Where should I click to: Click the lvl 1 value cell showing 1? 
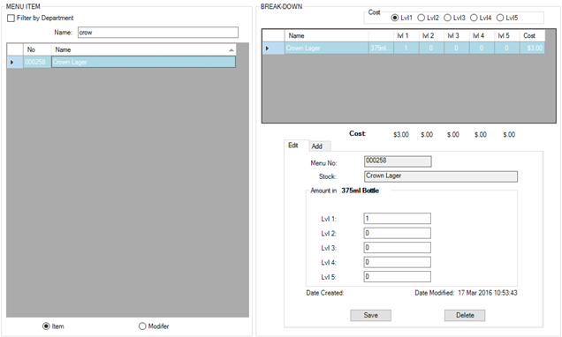406,48
